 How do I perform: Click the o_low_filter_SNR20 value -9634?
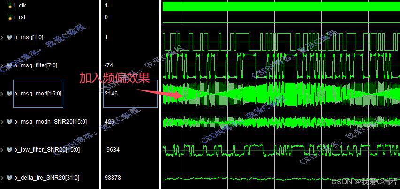(112, 150)
